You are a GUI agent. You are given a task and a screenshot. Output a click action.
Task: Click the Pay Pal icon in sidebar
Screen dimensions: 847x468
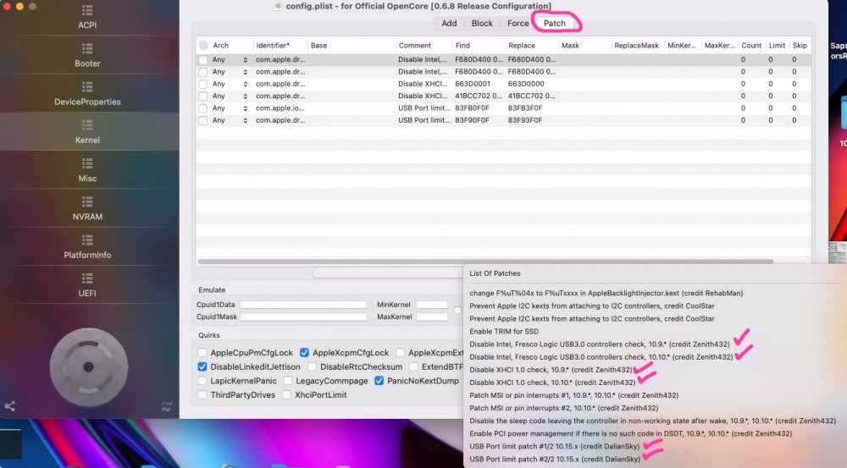pyautogui.click(x=166, y=406)
